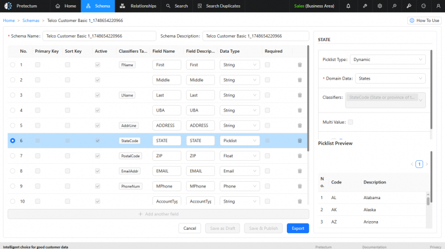Open the Relationships tab
This screenshot has width=445, height=249.
[x=138, y=6]
